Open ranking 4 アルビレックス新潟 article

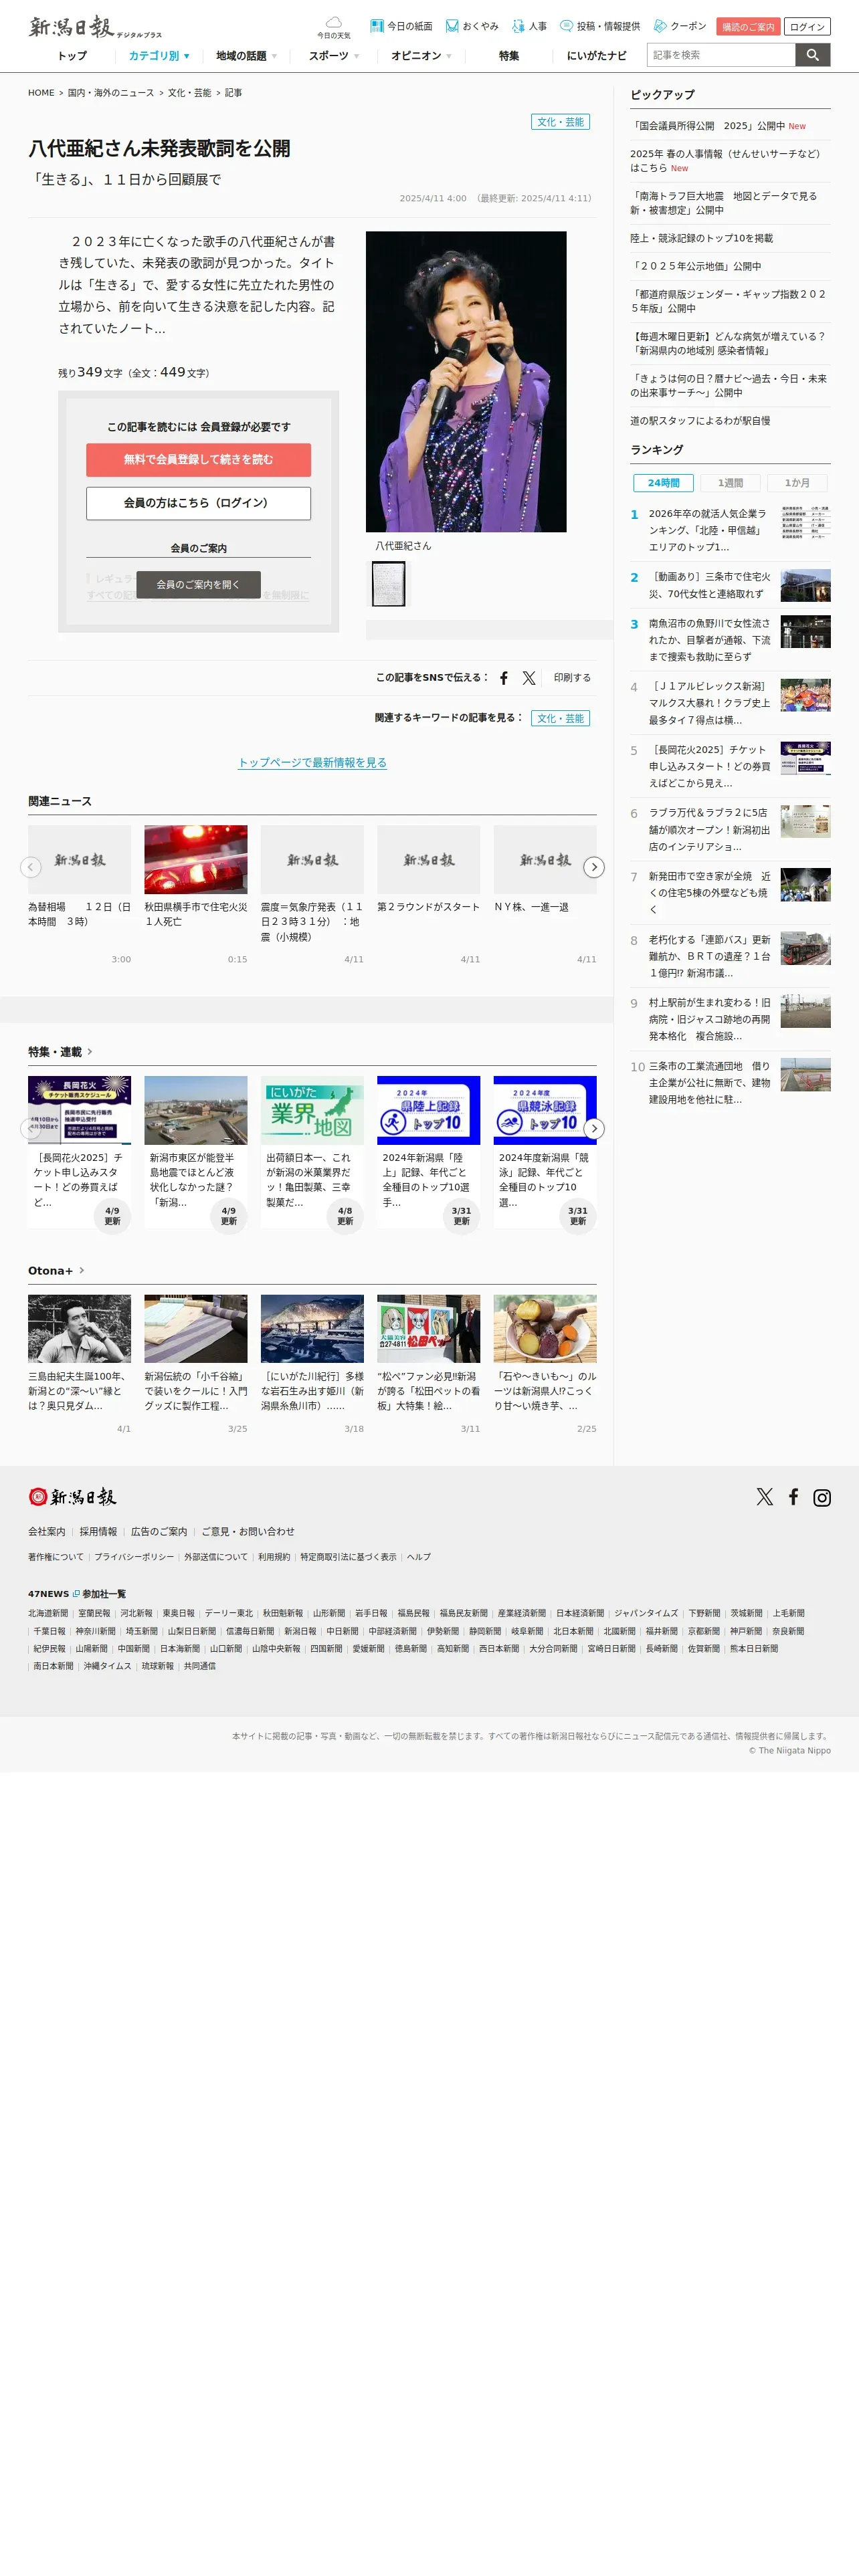click(x=730, y=703)
